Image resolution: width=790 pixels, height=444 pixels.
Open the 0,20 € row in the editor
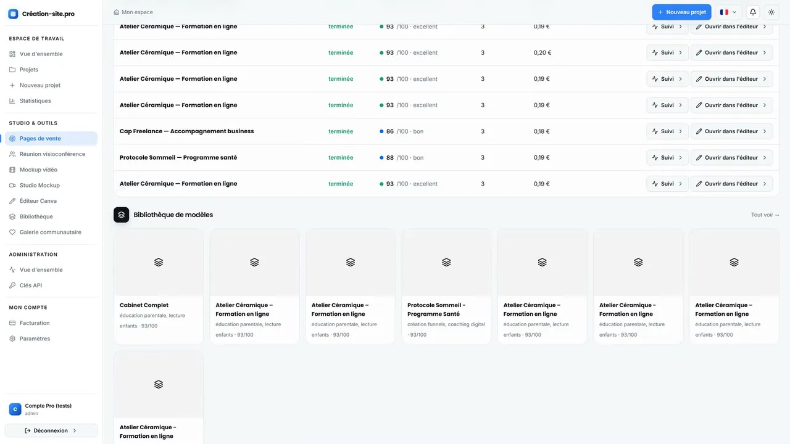[x=731, y=52]
